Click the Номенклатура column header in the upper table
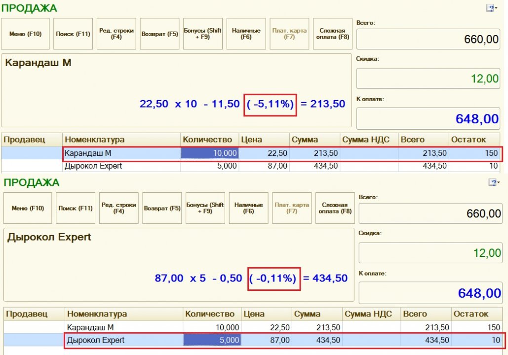 [x=121, y=140]
